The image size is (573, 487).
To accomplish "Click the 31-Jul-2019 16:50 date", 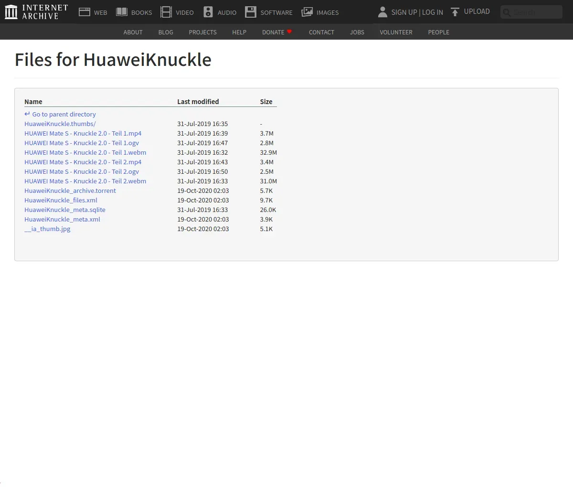I will (202, 171).
